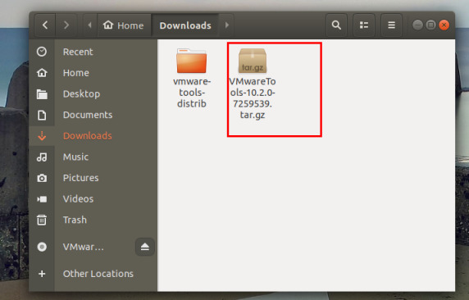Click the Documents page icon in sidebar
469x300 pixels.
[42, 115]
